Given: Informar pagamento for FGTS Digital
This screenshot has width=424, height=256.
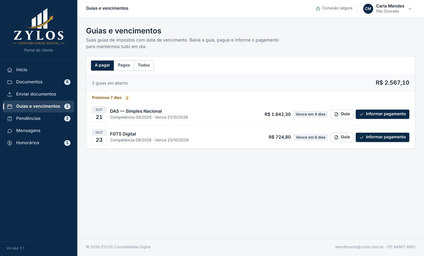Looking at the screenshot, I should (x=382, y=137).
